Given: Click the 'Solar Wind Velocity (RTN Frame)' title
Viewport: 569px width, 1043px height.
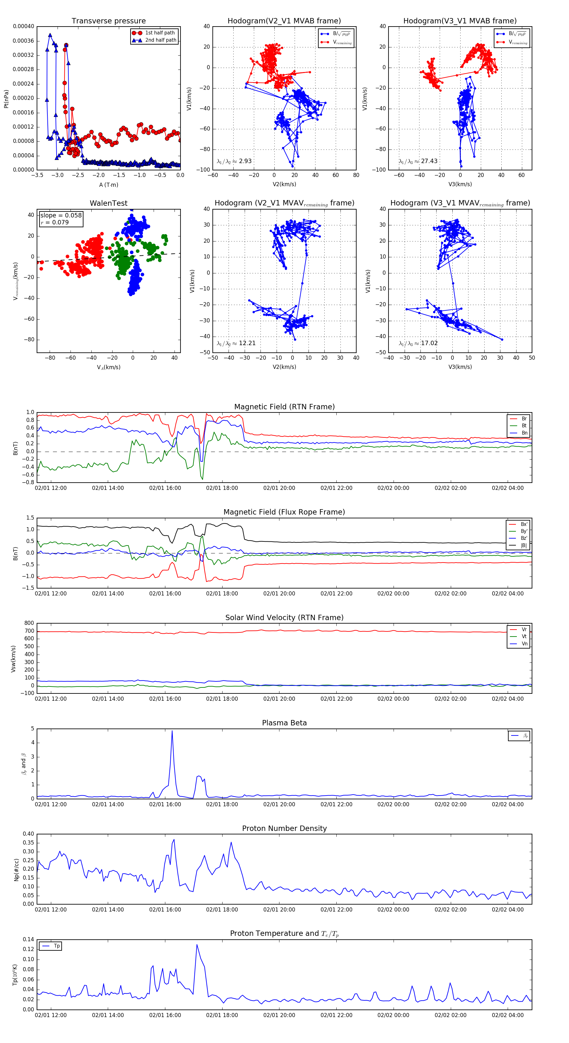Looking at the screenshot, I should point(284,618).
